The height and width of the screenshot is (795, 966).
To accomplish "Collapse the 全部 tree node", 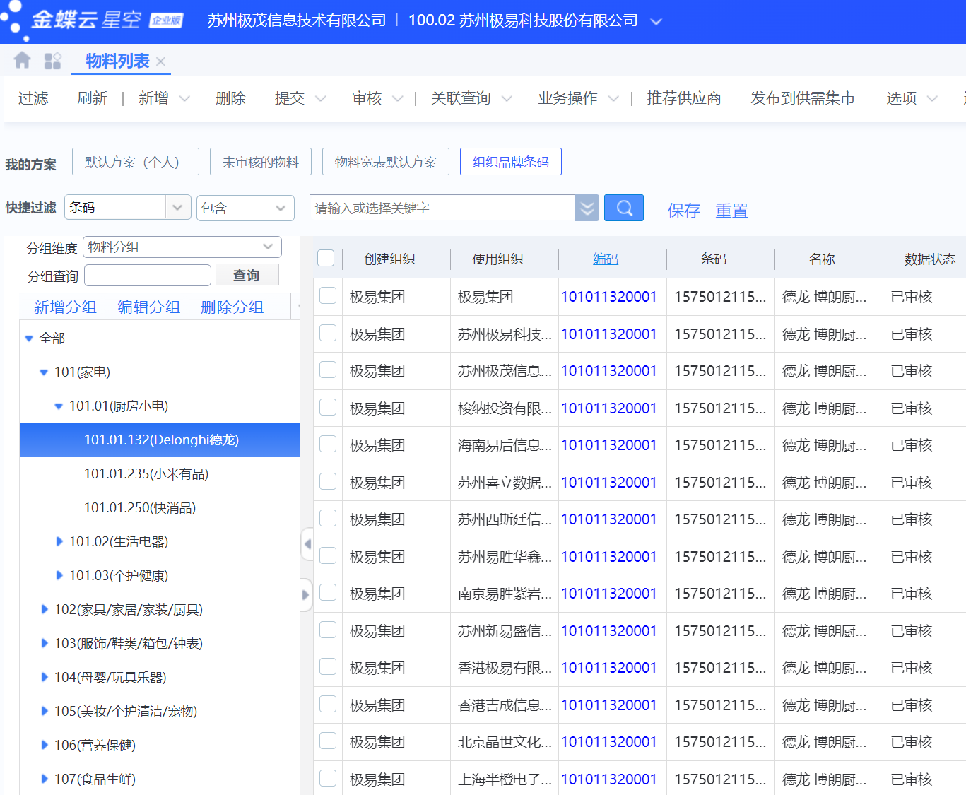I will 29,338.
